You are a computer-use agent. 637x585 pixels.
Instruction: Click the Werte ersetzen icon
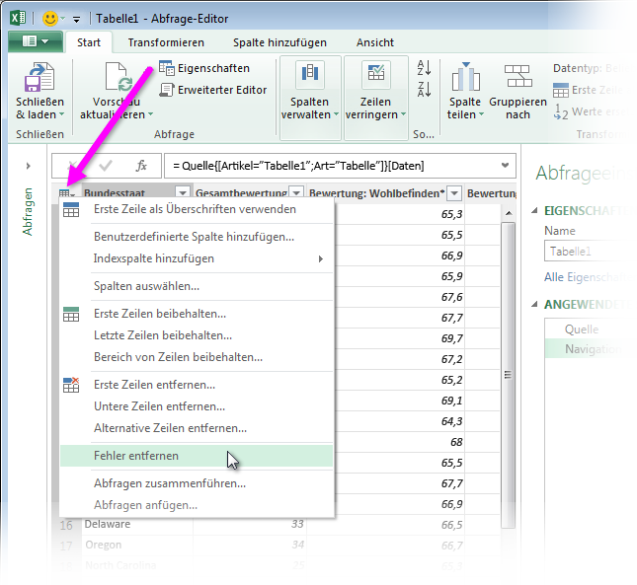tap(561, 111)
